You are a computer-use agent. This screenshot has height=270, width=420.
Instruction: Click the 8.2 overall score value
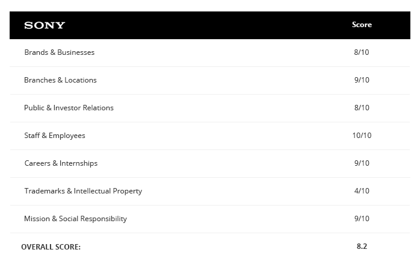pos(362,246)
